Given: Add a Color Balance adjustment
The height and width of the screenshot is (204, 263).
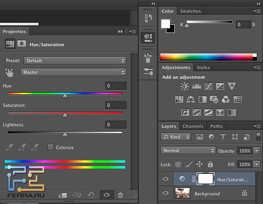Looking at the screenshot, I should tap(190, 99).
